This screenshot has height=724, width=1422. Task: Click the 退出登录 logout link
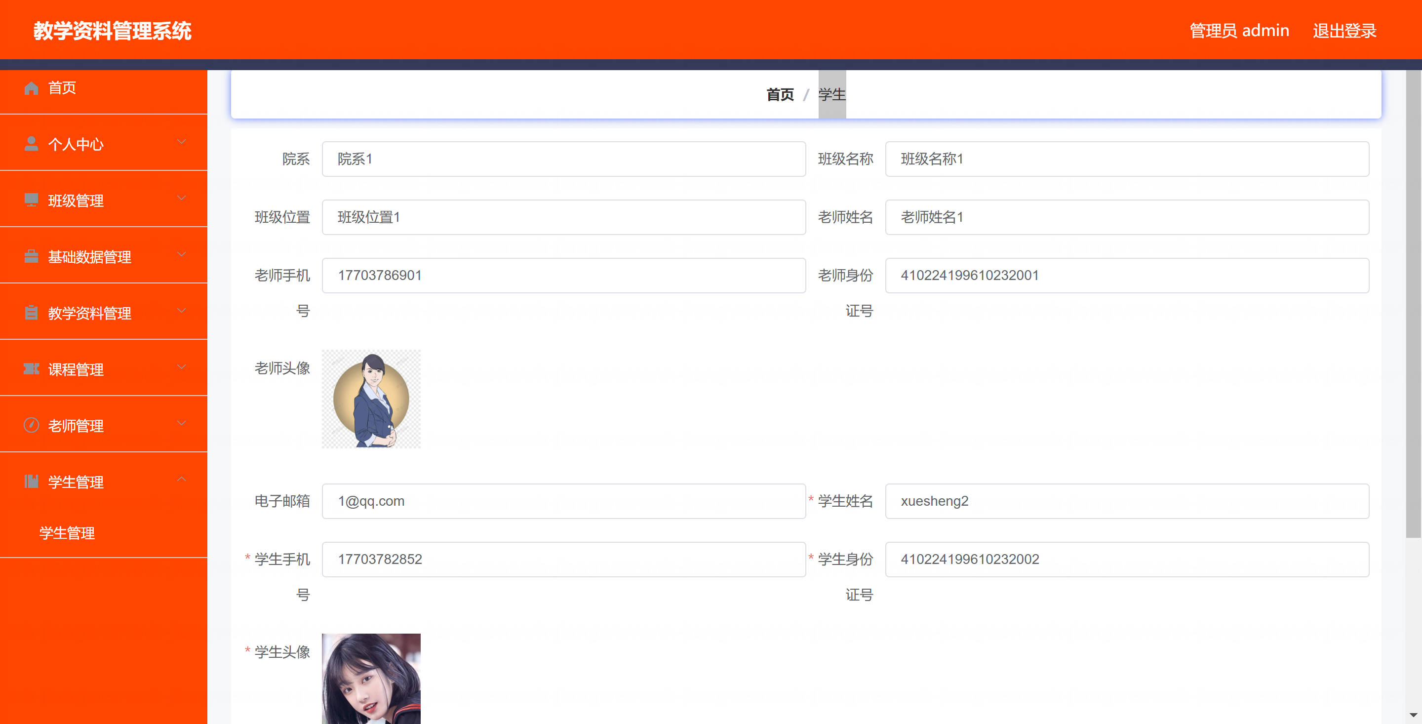click(x=1344, y=31)
